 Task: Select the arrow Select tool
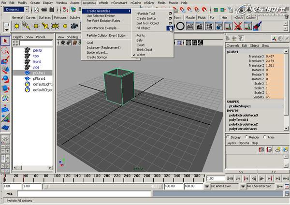click(5, 41)
